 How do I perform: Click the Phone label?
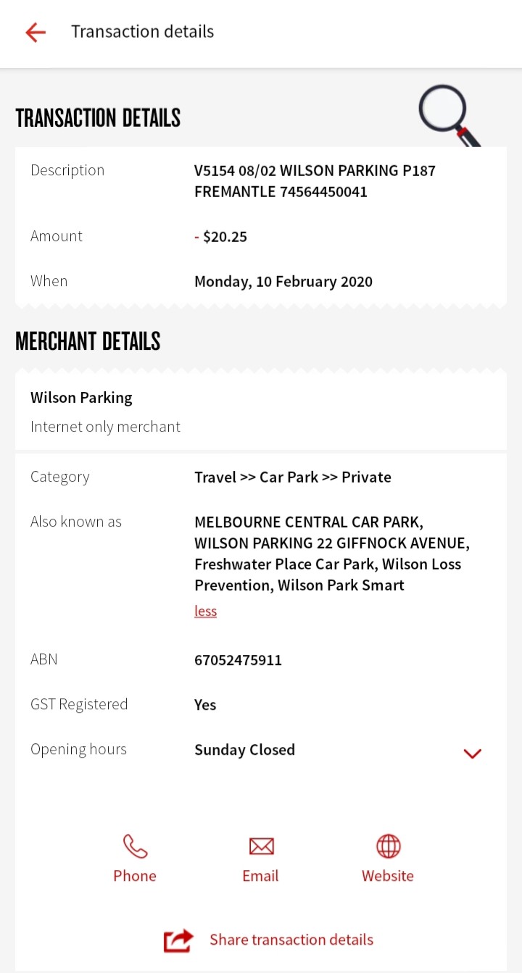(x=135, y=876)
